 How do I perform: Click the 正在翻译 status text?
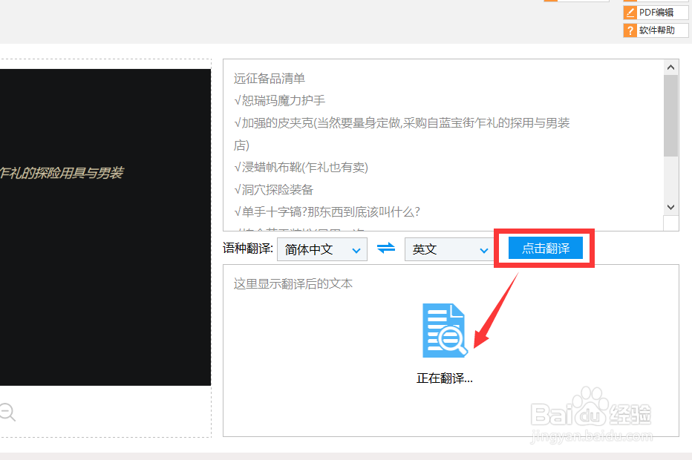[445, 378]
